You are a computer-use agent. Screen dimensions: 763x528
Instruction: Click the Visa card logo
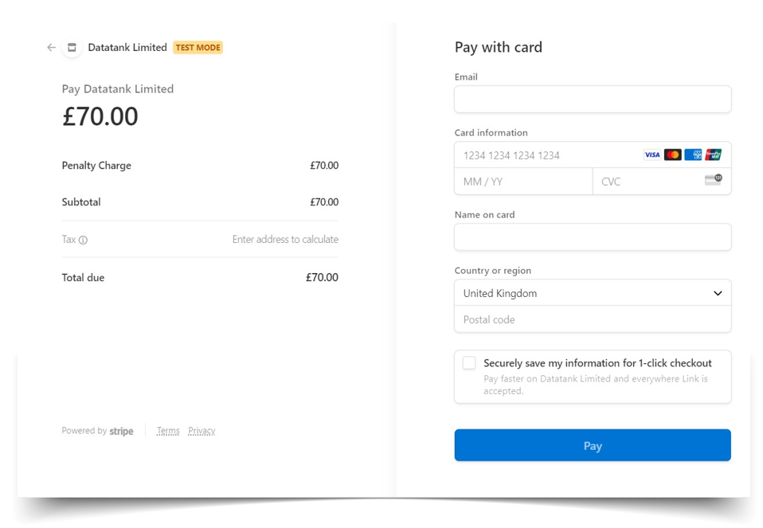[652, 154]
